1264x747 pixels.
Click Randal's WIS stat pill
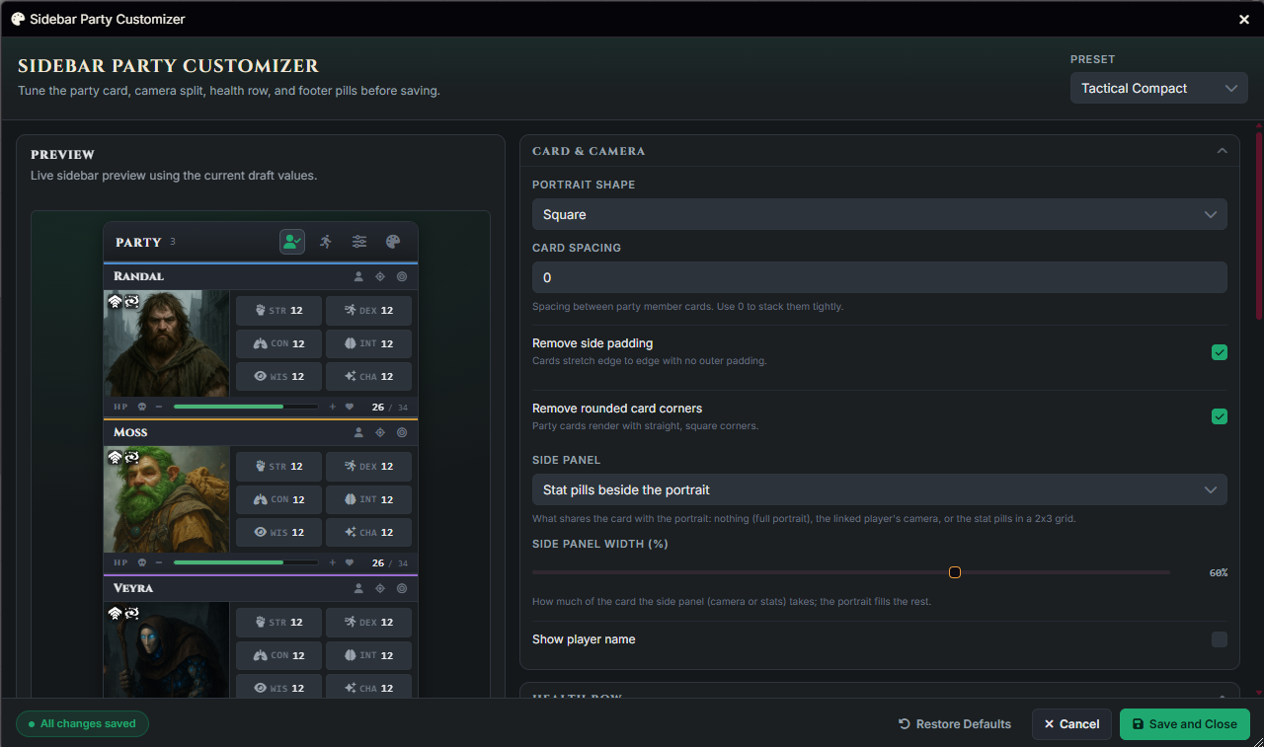(278, 377)
